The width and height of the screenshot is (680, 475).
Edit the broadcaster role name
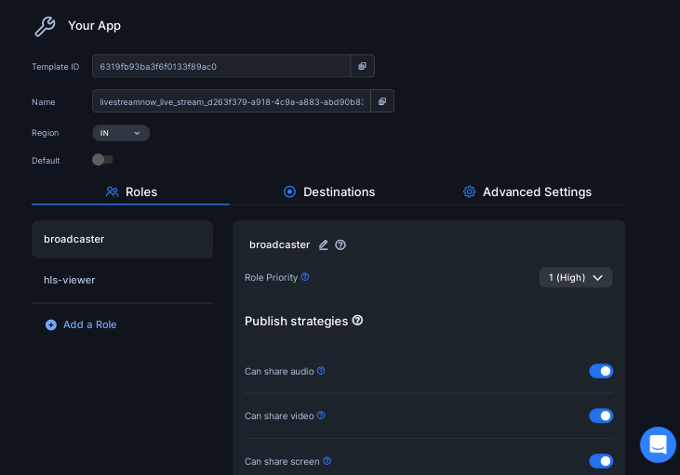324,244
